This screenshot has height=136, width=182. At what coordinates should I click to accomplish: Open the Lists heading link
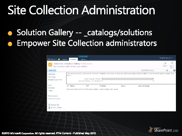pyautogui.click(x=50, y=85)
